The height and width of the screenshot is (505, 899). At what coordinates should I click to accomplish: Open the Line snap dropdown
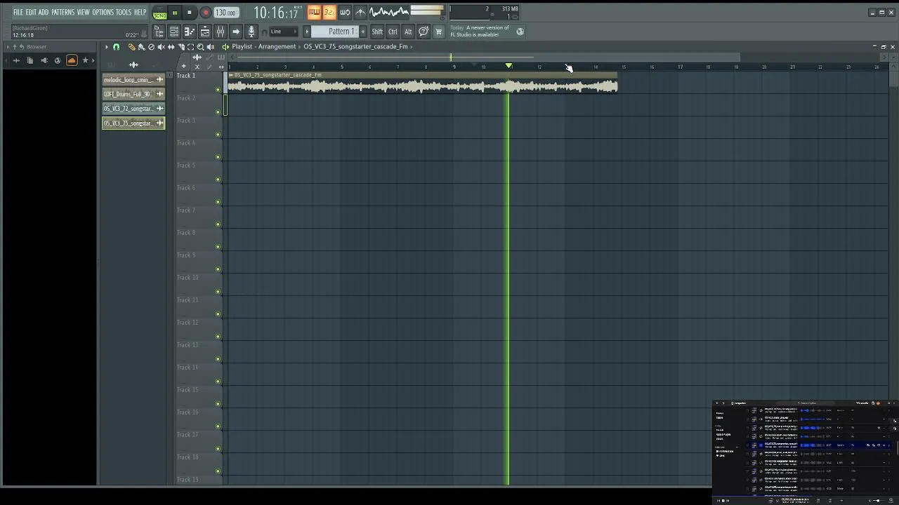coord(284,32)
